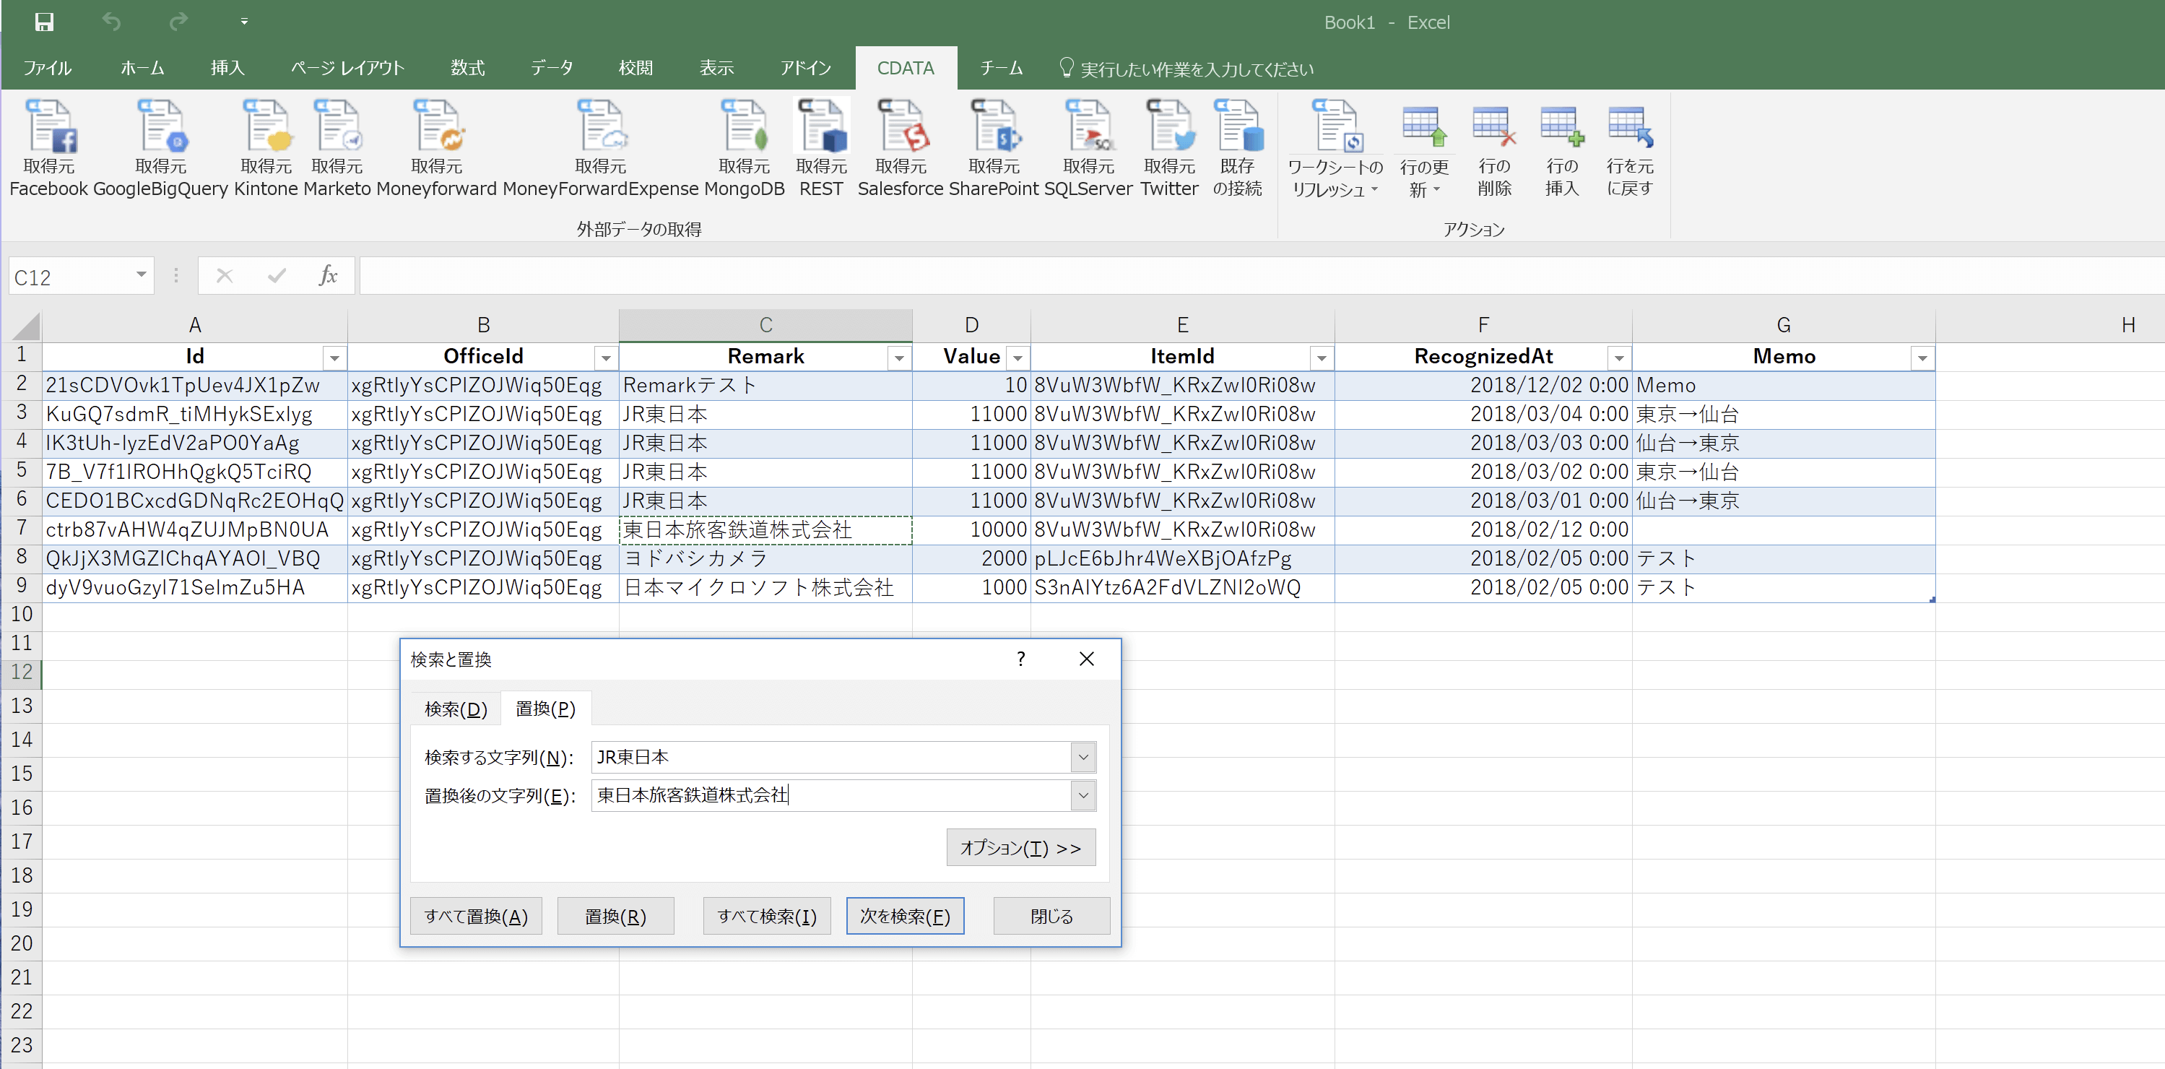The image size is (2165, 1069).
Task: Open the Value column filter dropdown
Action: [1018, 358]
